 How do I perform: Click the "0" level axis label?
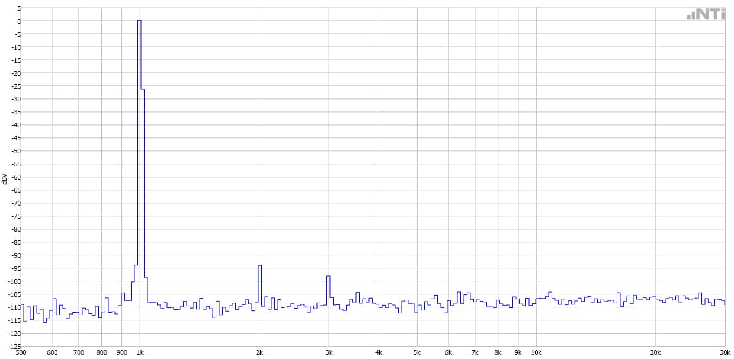tap(18, 21)
